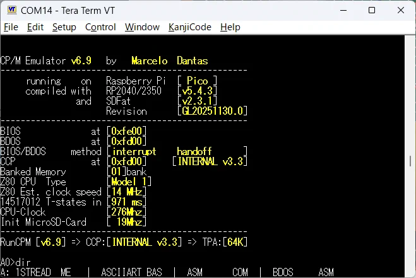Click the '[01]bank' banked memory value
Viewport: 416px width, 278px height.
point(126,171)
